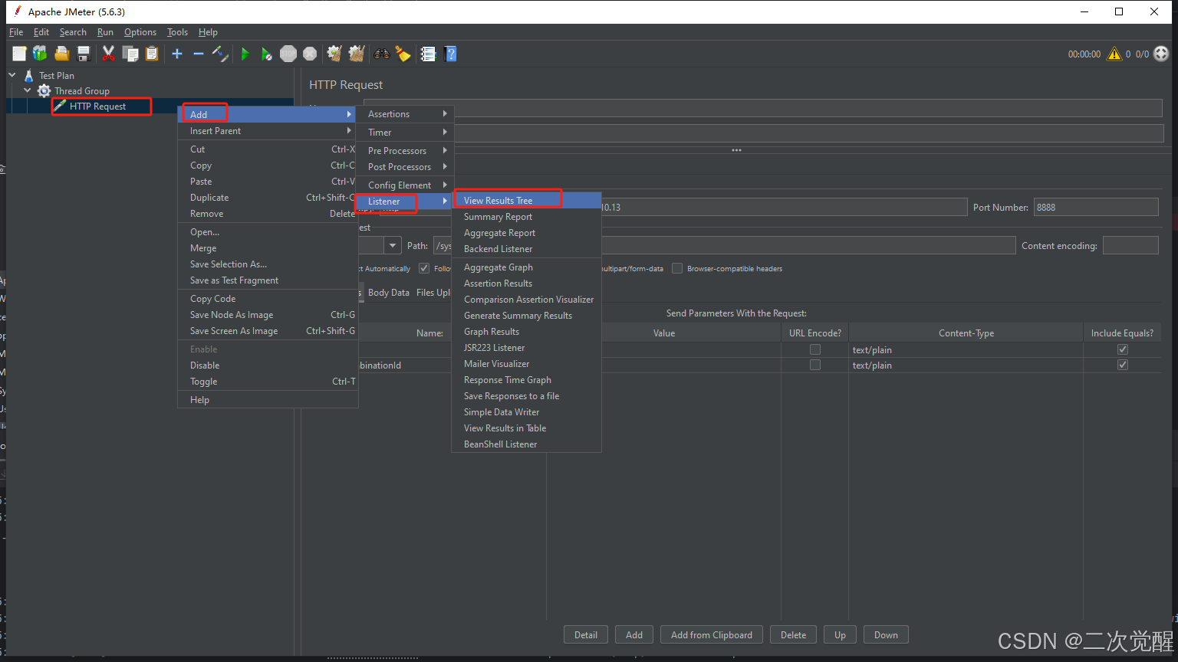Click the Clear single broom-gear icon
Screen dimensions: 1178x662
(x=334, y=54)
